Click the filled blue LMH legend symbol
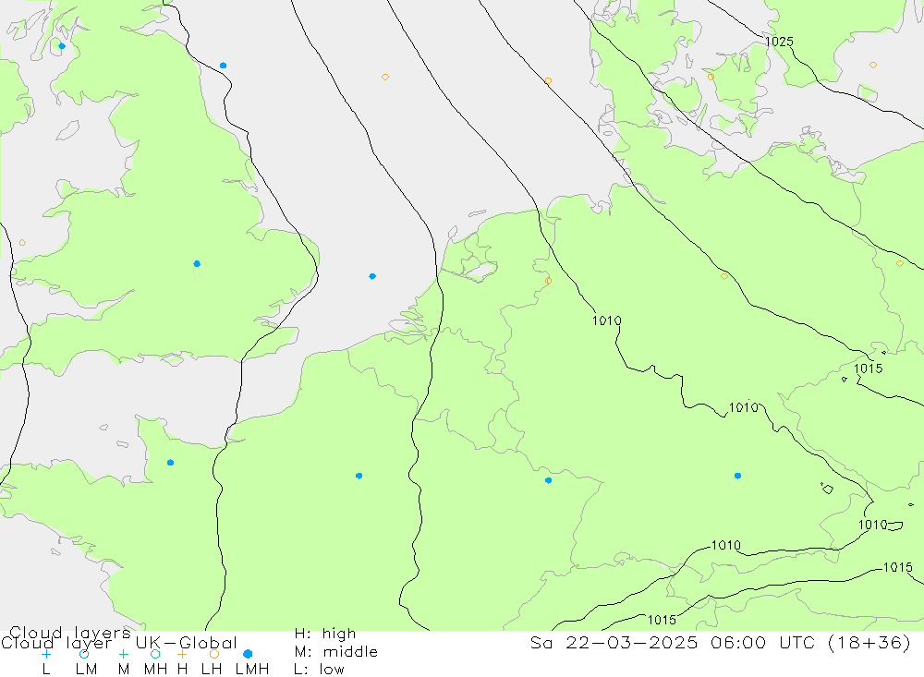This screenshot has width=924, height=677. click(248, 654)
